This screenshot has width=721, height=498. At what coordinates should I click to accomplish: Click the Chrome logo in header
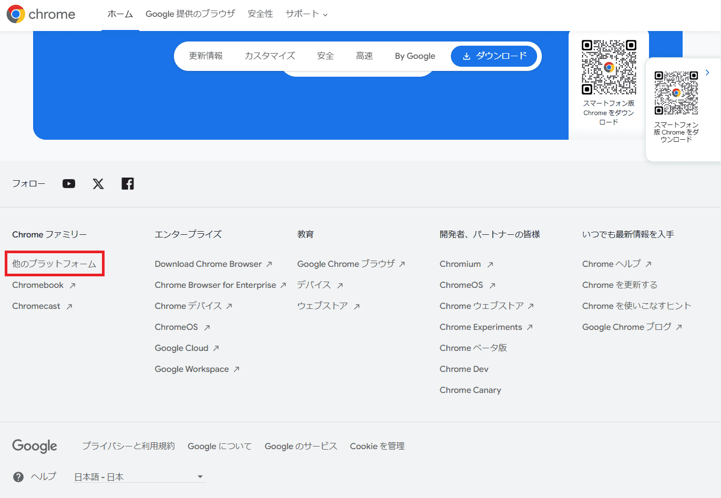(x=41, y=14)
